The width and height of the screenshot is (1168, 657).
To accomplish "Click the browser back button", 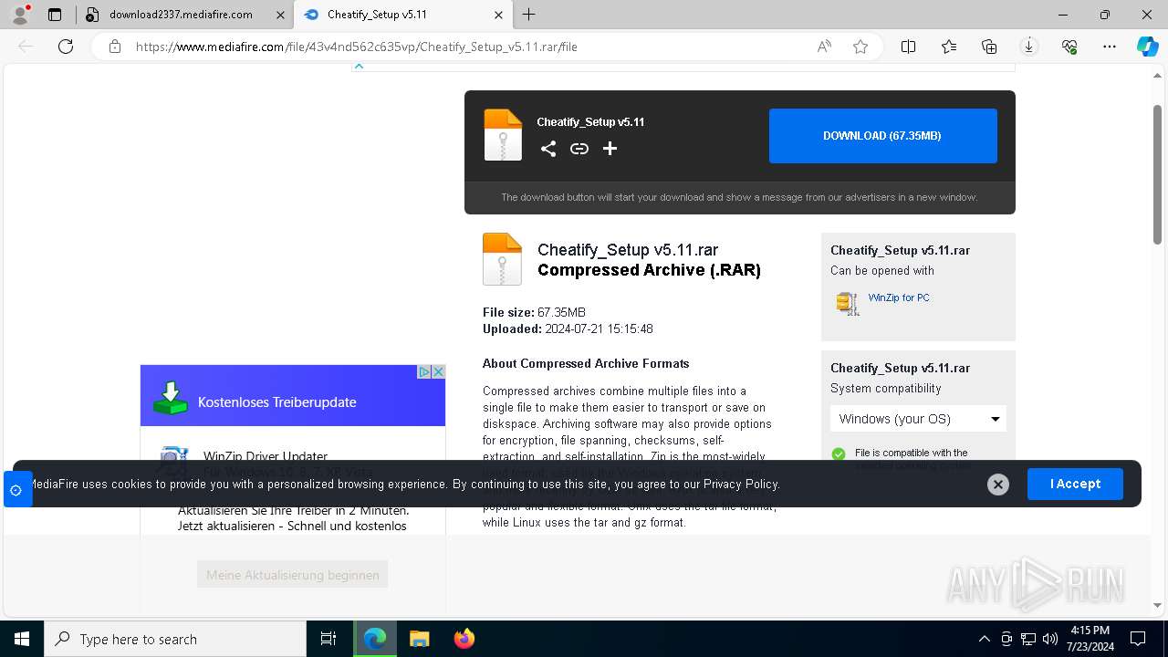I will pyautogui.click(x=26, y=47).
